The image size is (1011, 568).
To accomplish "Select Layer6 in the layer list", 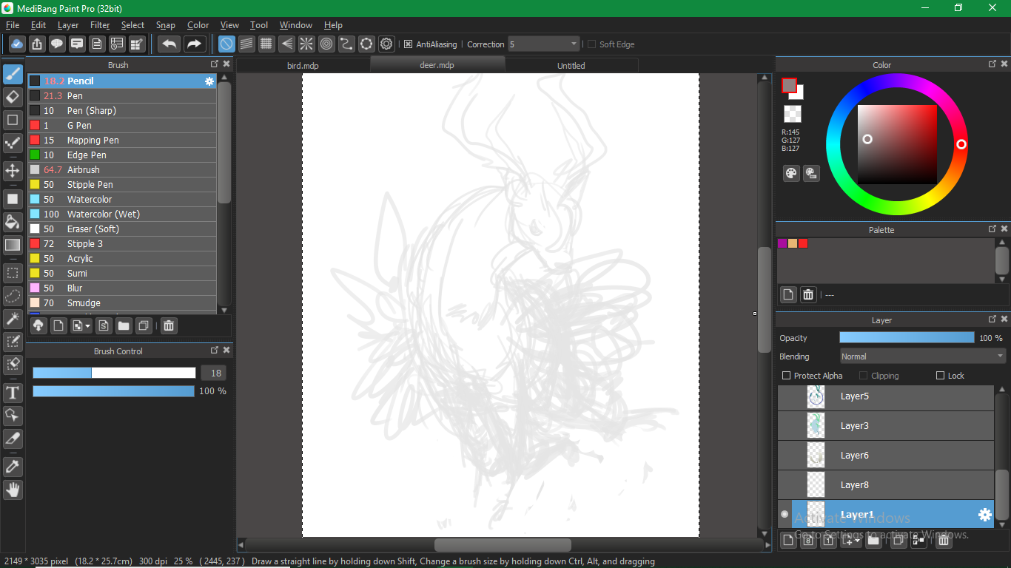I will point(854,456).
